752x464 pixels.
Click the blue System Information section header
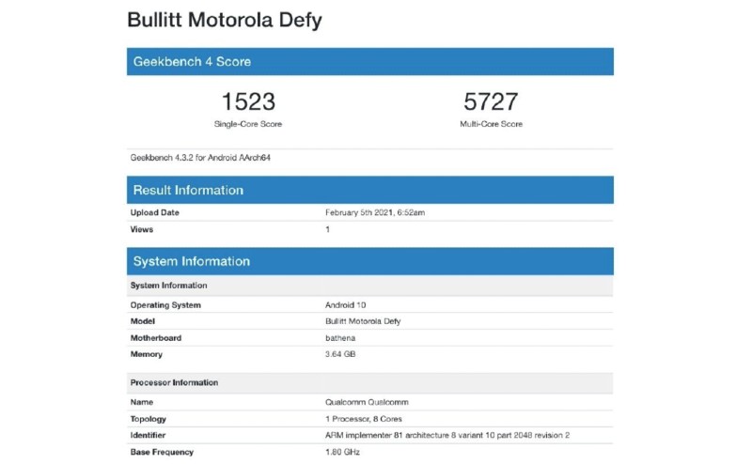pos(369,261)
